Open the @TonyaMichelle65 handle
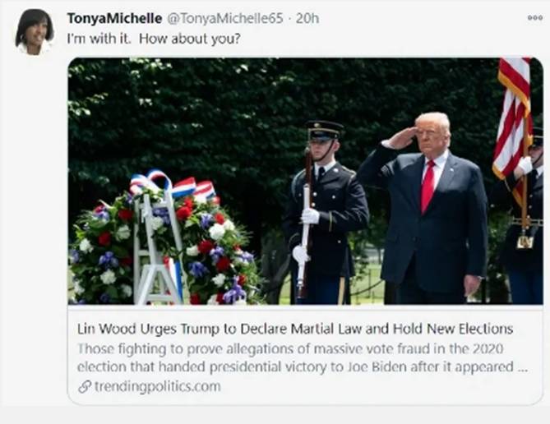Screen dimensions: 550x424 pos(224,18)
